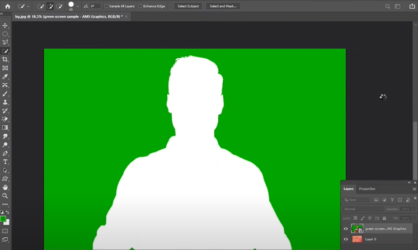The image size is (418, 250).
Task: Select the Hand tool
Action: point(5,187)
